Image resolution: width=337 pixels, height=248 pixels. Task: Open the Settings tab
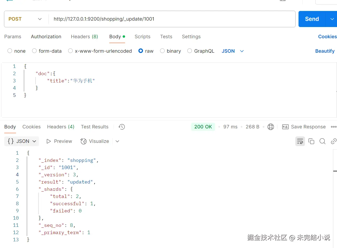[x=191, y=37]
